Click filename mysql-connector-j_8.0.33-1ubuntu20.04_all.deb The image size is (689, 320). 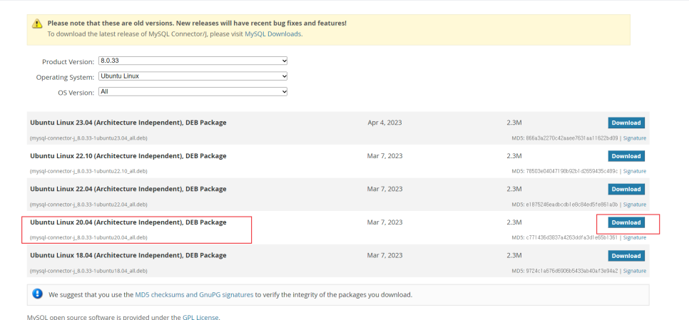[x=88, y=237]
